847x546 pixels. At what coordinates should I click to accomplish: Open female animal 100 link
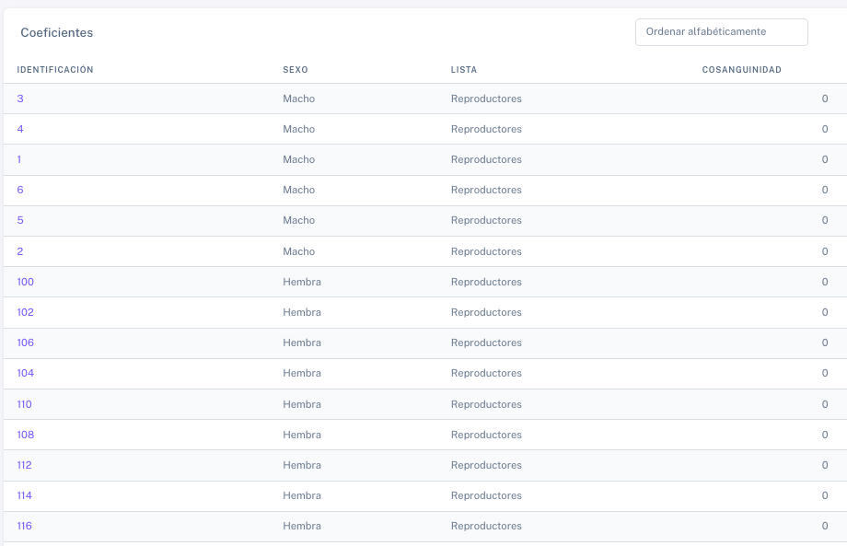[x=26, y=282]
